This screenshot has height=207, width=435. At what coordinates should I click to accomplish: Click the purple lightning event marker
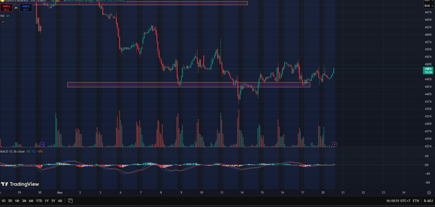coord(335,144)
